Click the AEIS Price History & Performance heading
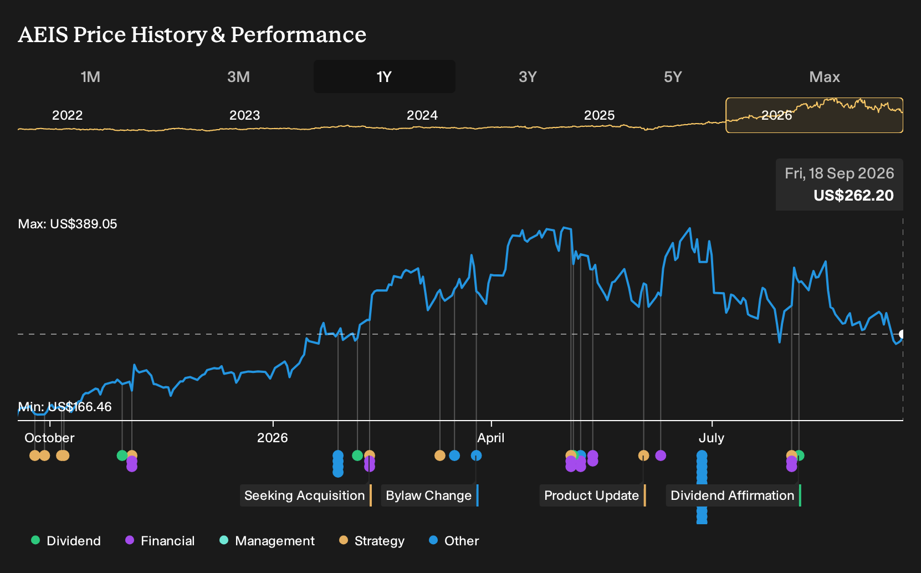Viewport: 921px width, 573px height. (192, 34)
